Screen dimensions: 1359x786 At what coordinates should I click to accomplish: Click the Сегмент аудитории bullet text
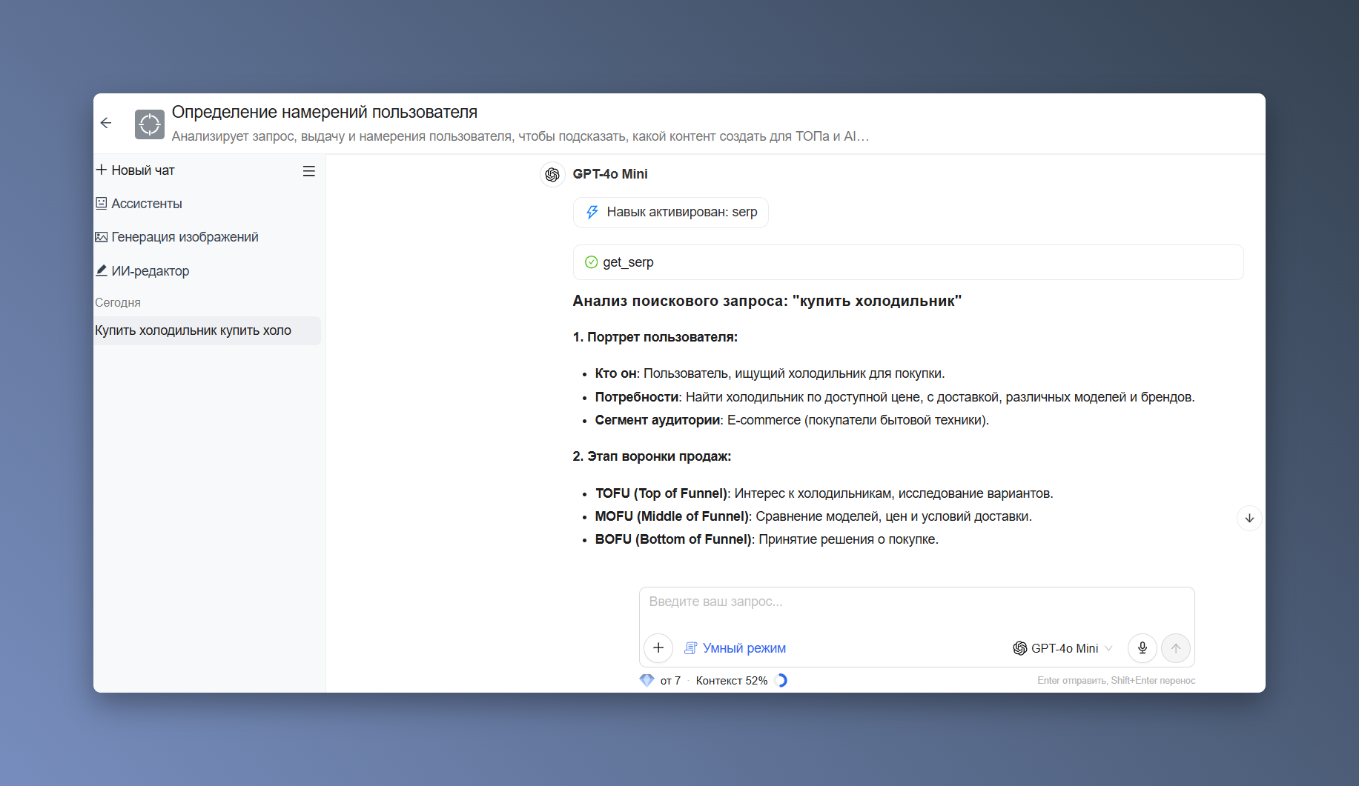(x=792, y=420)
